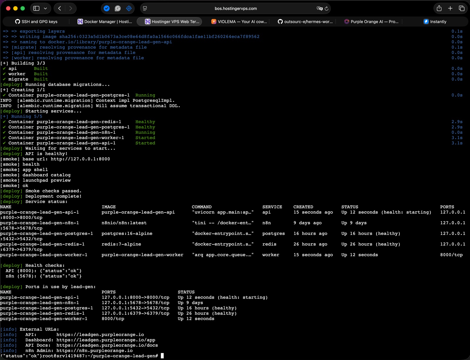This screenshot has width=470, height=360.
Task: Open the Grammarly extension icon
Action: pos(118,9)
